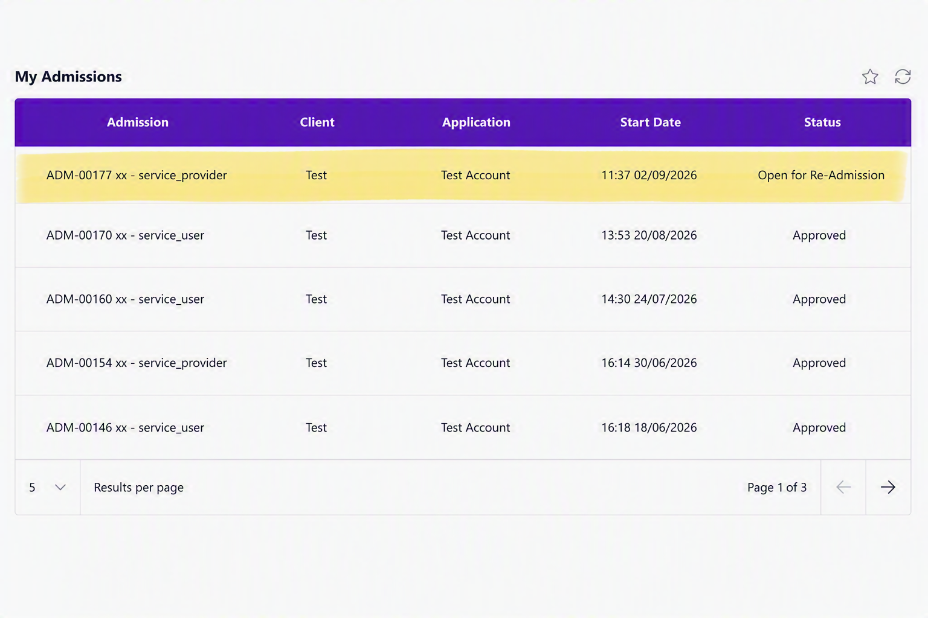This screenshot has width=928, height=618.
Task: Click the Open for Re-Admission status
Action: (821, 175)
